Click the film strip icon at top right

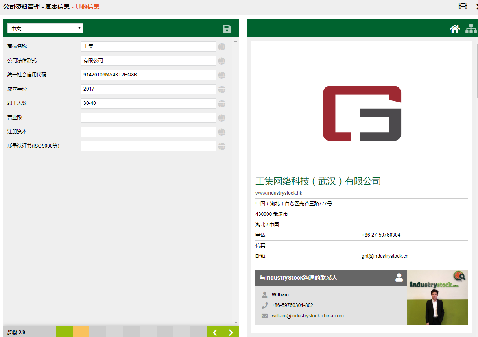[463, 6]
